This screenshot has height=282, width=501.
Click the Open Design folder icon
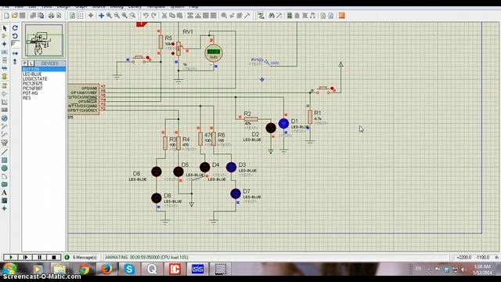[14, 16]
